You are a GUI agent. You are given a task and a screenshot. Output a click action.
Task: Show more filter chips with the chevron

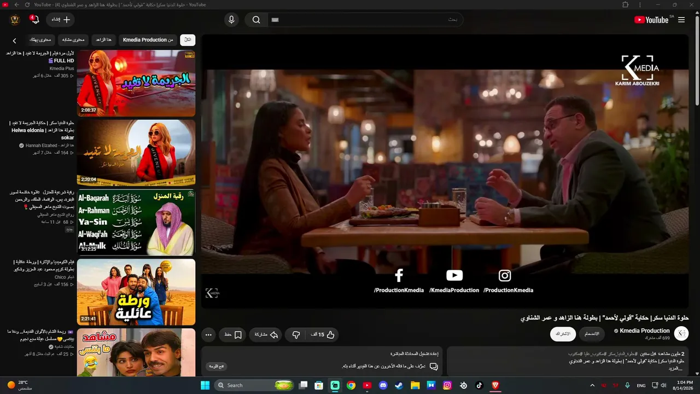pos(14,40)
